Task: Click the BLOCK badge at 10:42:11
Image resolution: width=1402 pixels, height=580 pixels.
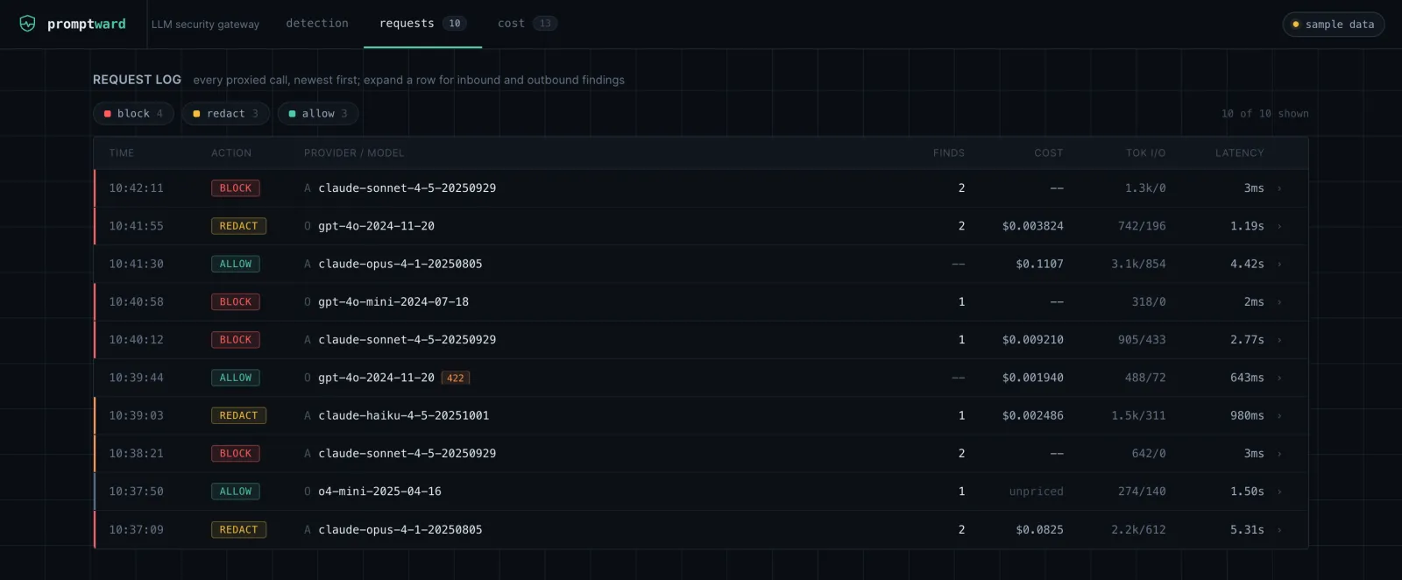Action: coord(235,188)
